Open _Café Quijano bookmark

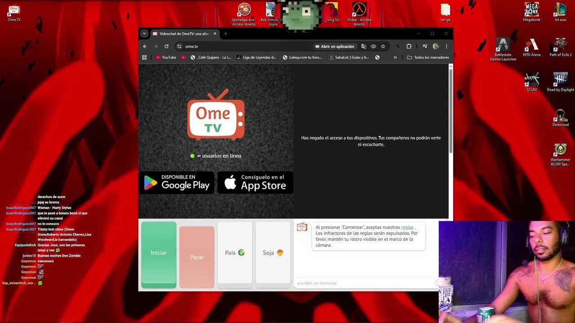coord(211,57)
